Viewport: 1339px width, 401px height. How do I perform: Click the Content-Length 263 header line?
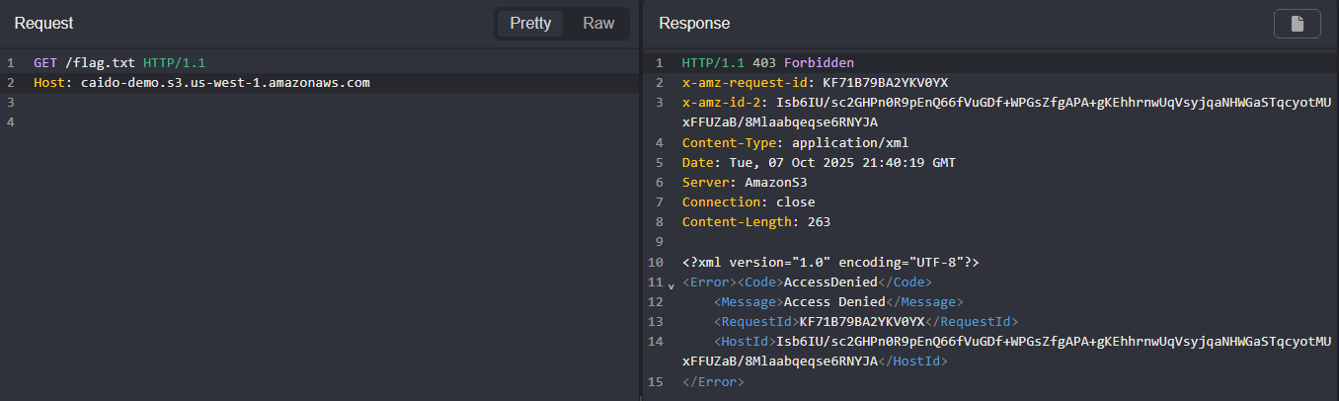tap(755, 222)
